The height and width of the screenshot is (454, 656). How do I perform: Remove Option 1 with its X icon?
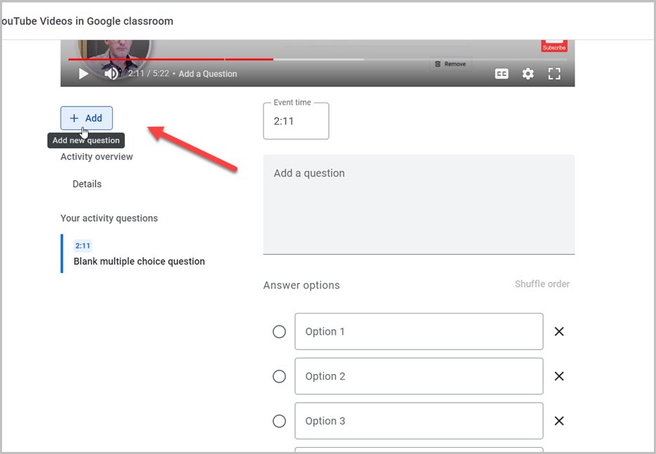tap(559, 331)
